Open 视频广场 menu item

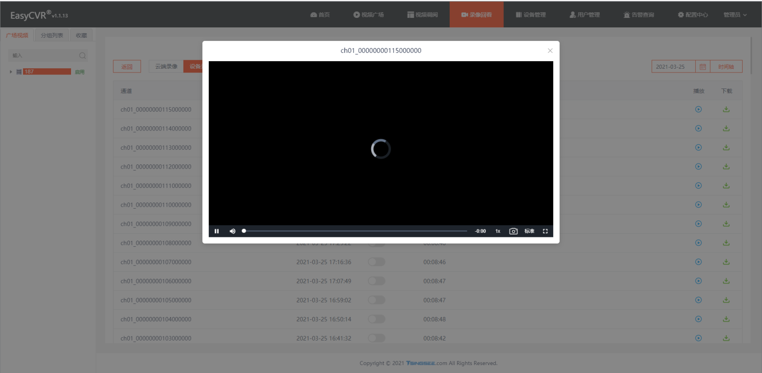point(368,15)
